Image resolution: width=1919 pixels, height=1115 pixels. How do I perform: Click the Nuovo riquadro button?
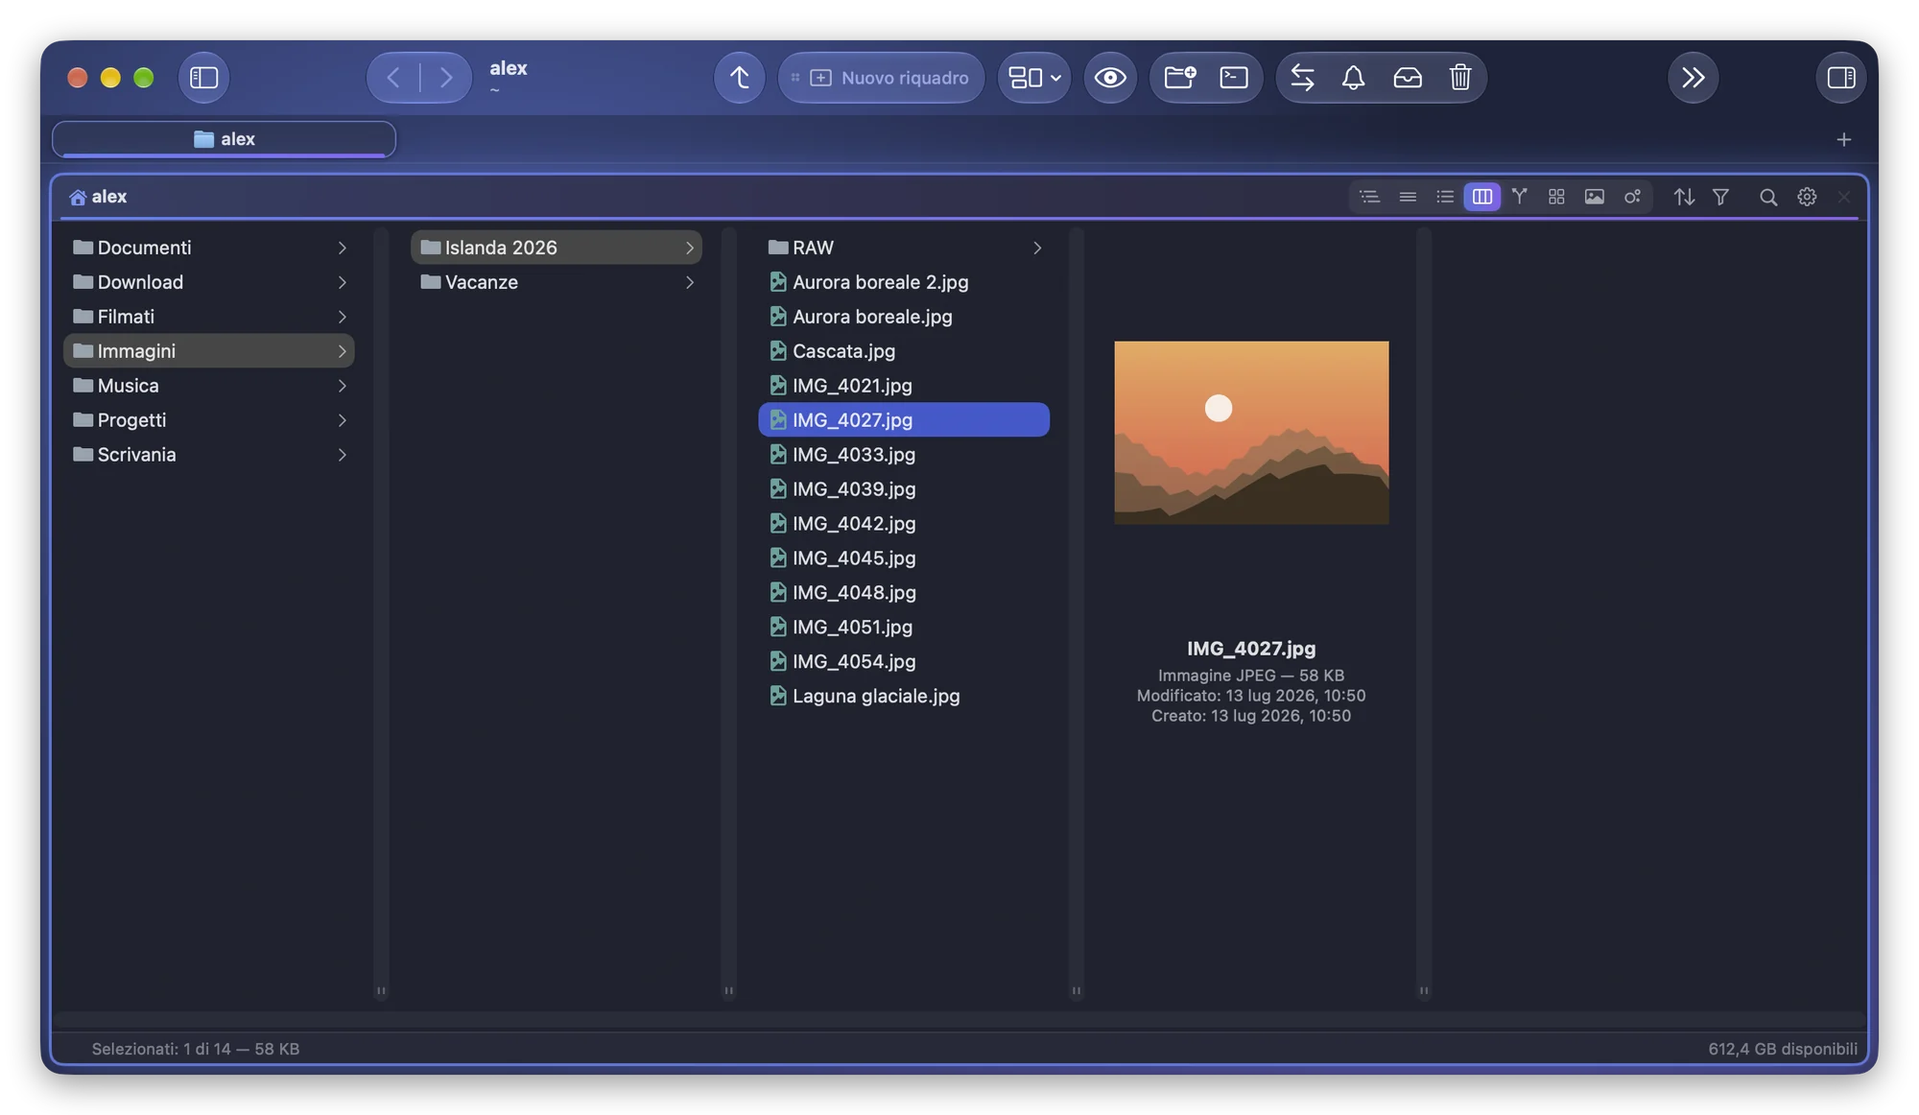click(x=881, y=78)
